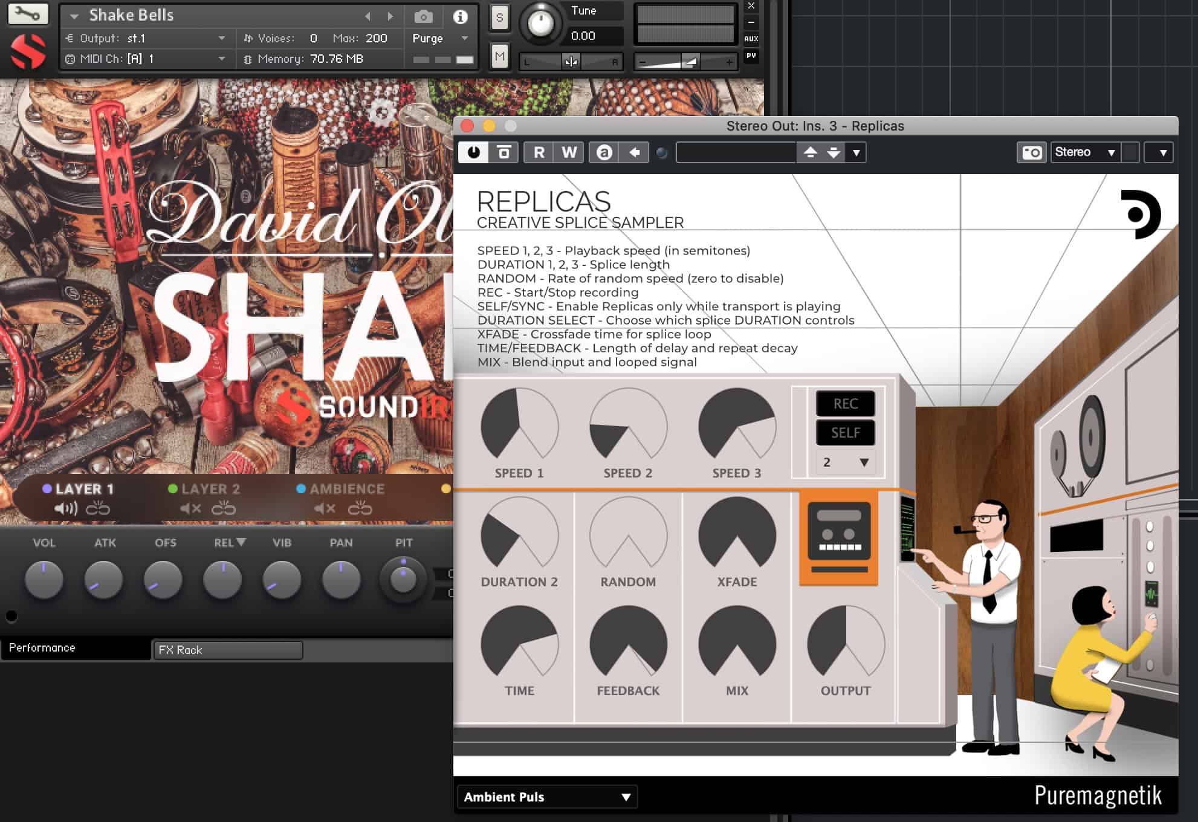Load next preset with down arrow
The height and width of the screenshot is (822, 1198).
click(x=834, y=152)
